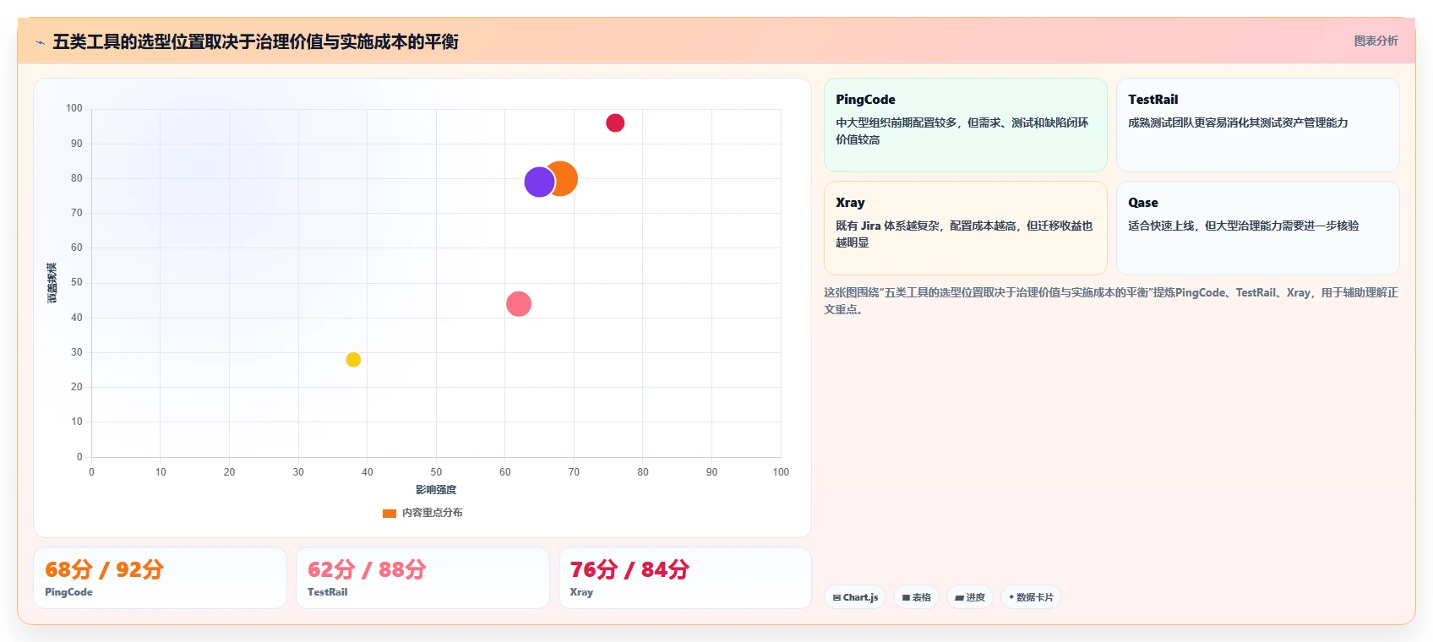
Task: Open the Xray description card
Action: coord(966,228)
